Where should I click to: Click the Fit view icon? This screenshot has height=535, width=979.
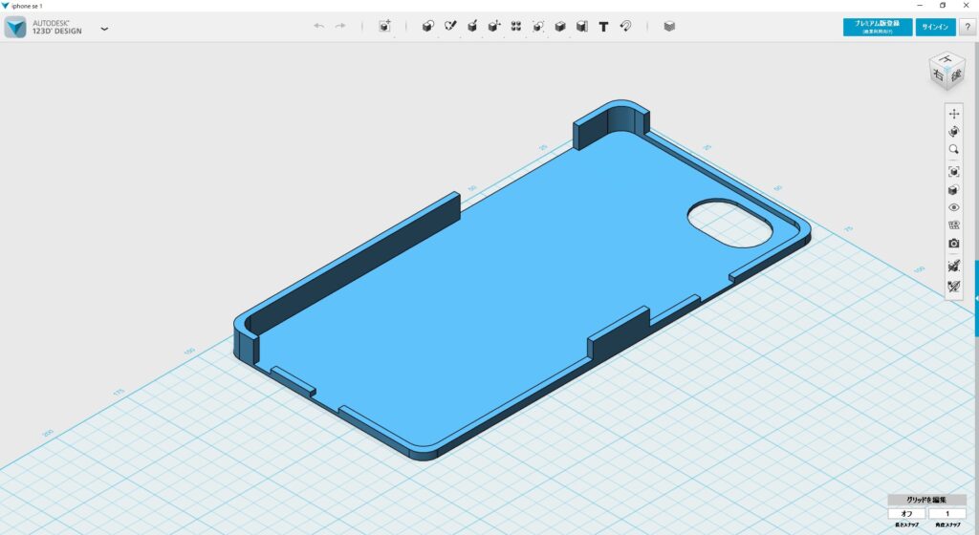[954, 171]
